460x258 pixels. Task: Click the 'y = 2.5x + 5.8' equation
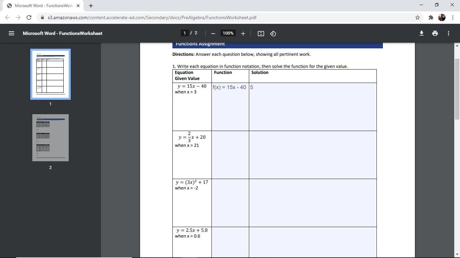pyautogui.click(x=192, y=230)
